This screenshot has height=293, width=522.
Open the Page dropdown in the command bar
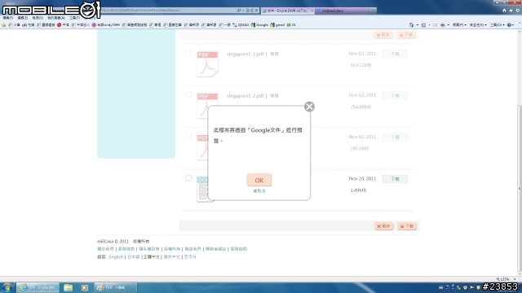(459, 25)
